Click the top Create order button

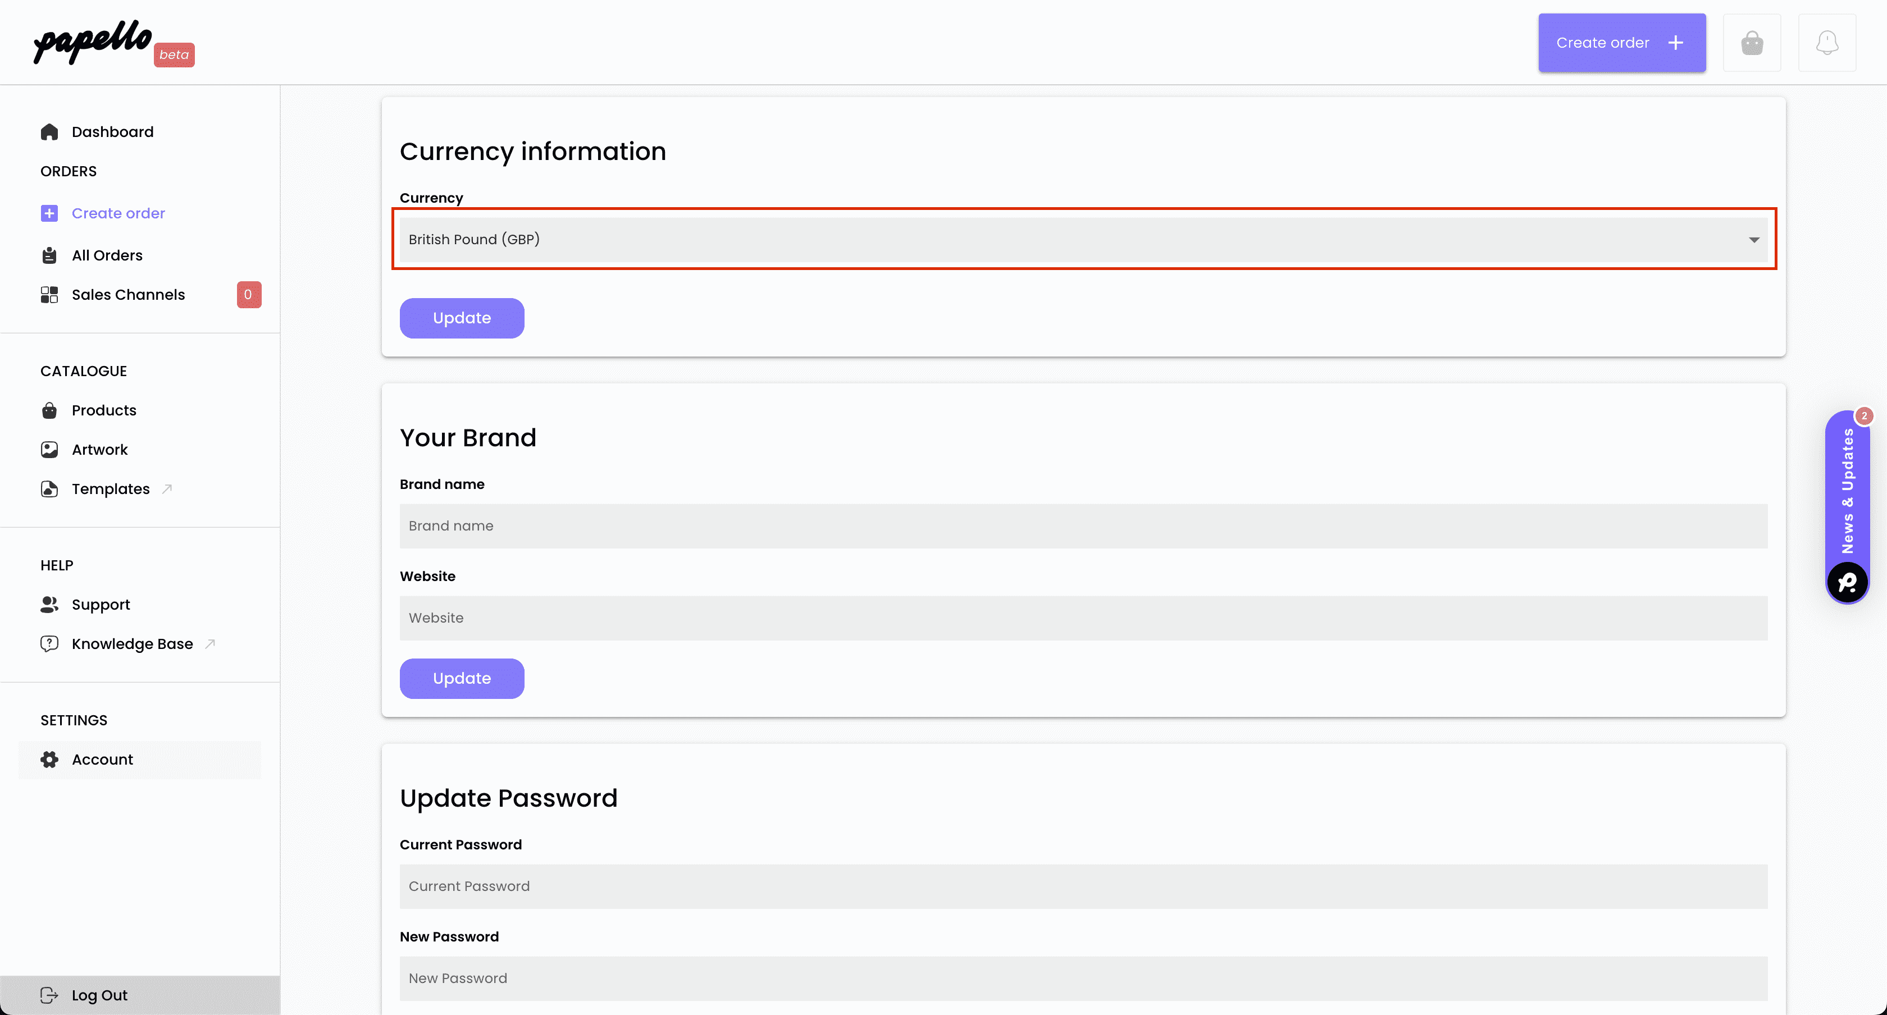click(1622, 43)
